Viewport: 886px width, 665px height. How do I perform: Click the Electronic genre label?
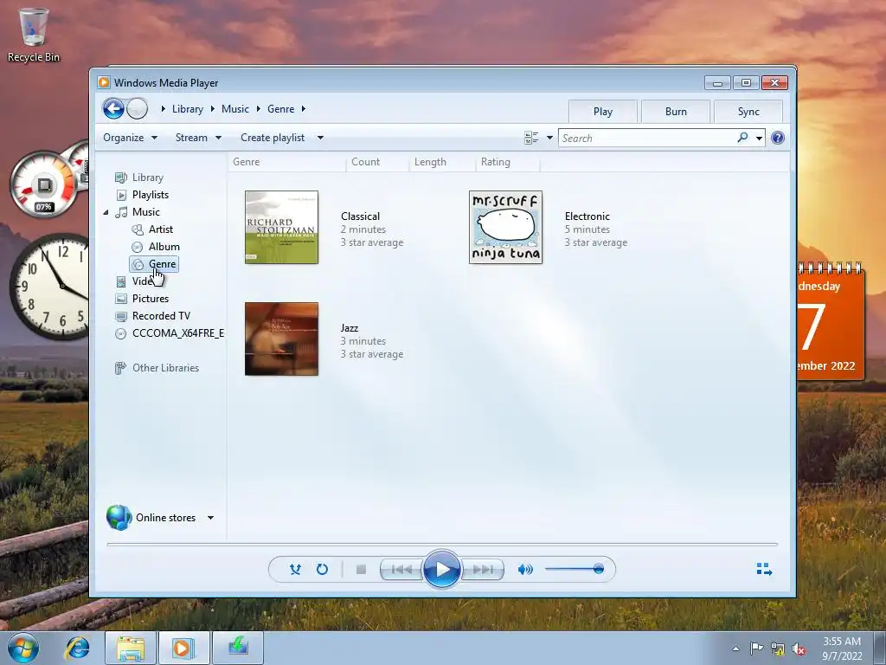click(x=587, y=216)
